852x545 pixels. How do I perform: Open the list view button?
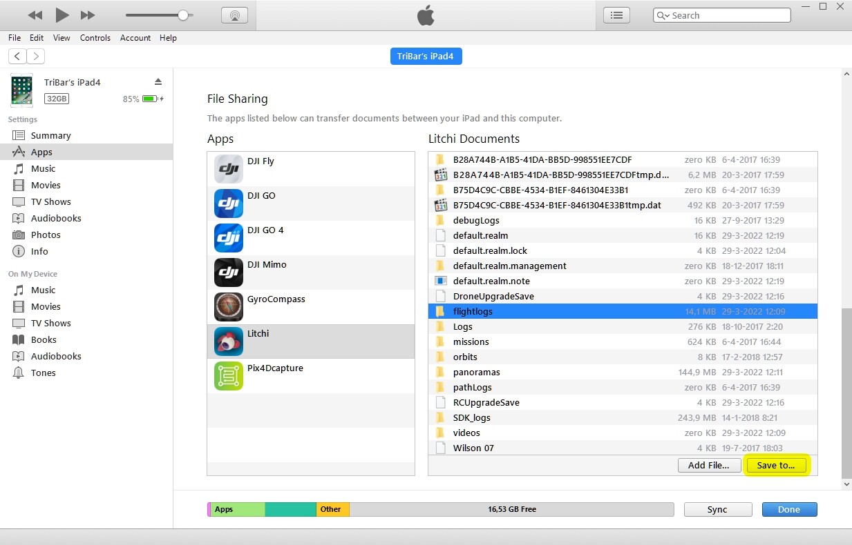coord(617,14)
